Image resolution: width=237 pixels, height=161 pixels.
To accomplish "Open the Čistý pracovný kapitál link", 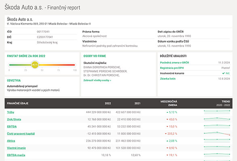I will click(21, 134).
